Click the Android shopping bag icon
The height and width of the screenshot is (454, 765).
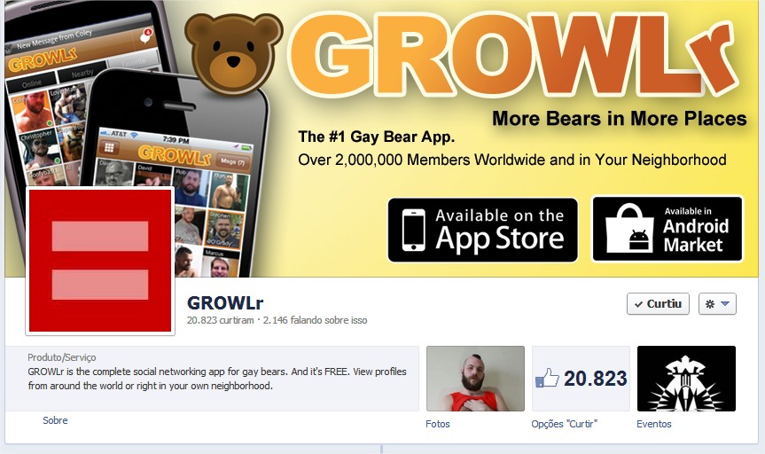click(629, 229)
